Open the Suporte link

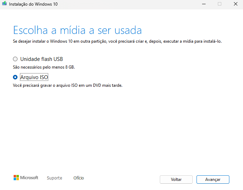click(x=55, y=178)
